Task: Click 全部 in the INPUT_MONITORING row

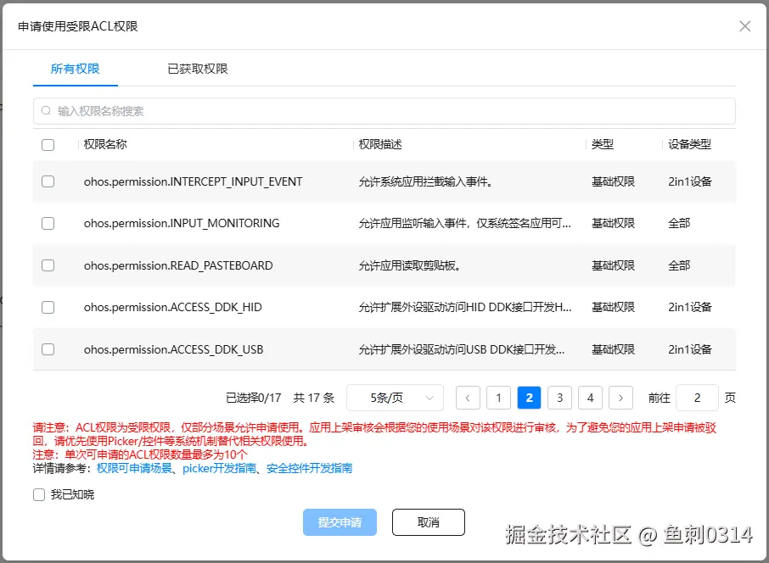Action: (679, 224)
